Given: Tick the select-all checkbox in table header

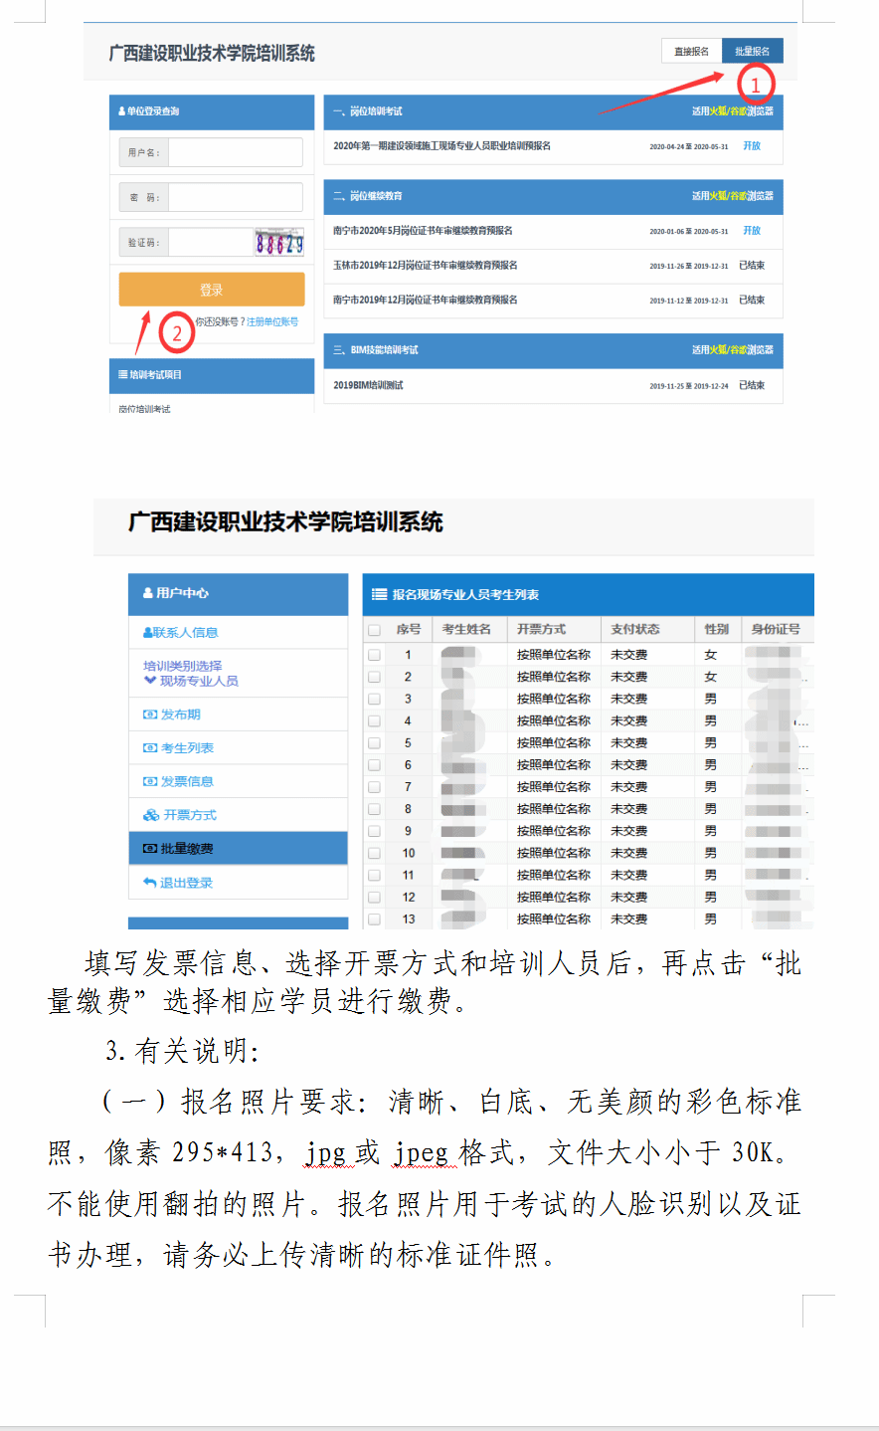Looking at the screenshot, I should point(375,630).
